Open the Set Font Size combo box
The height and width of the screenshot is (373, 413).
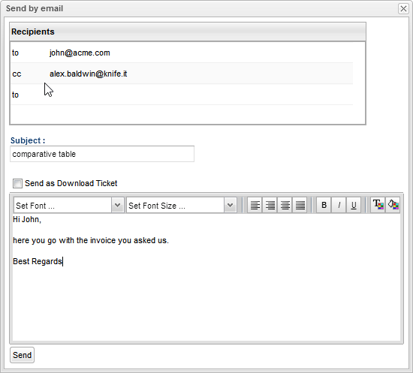click(x=182, y=205)
